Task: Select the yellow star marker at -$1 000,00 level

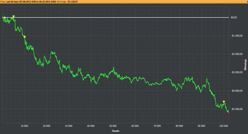Action: coord(24,37)
